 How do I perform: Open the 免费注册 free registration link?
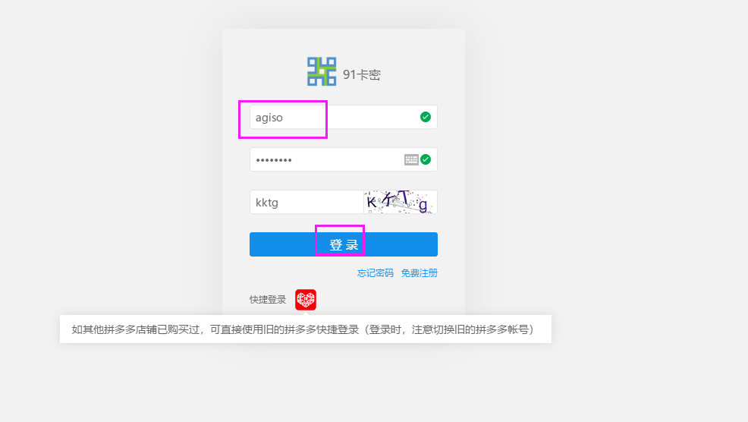coord(420,273)
